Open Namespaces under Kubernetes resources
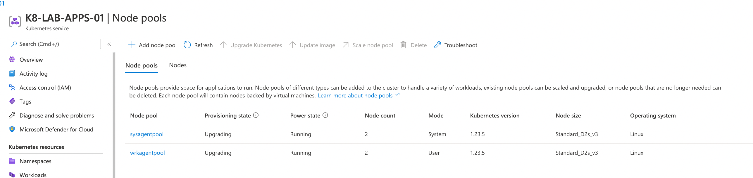The width and height of the screenshot is (753, 178). click(x=35, y=161)
